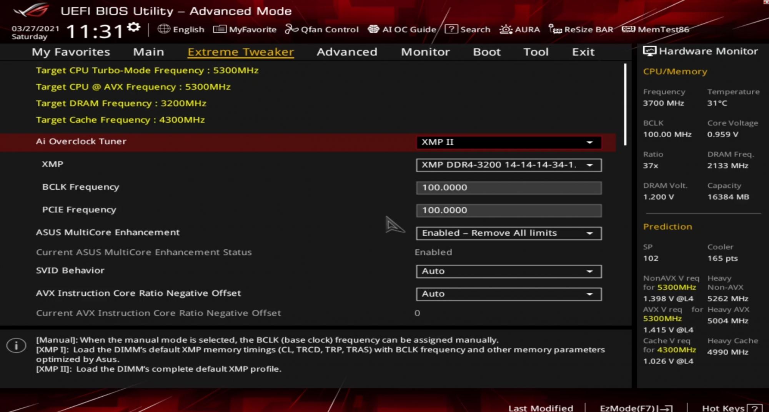
Task: Open the XMP DDR4-3200 profile dropdown
Action: coord(508,165)
